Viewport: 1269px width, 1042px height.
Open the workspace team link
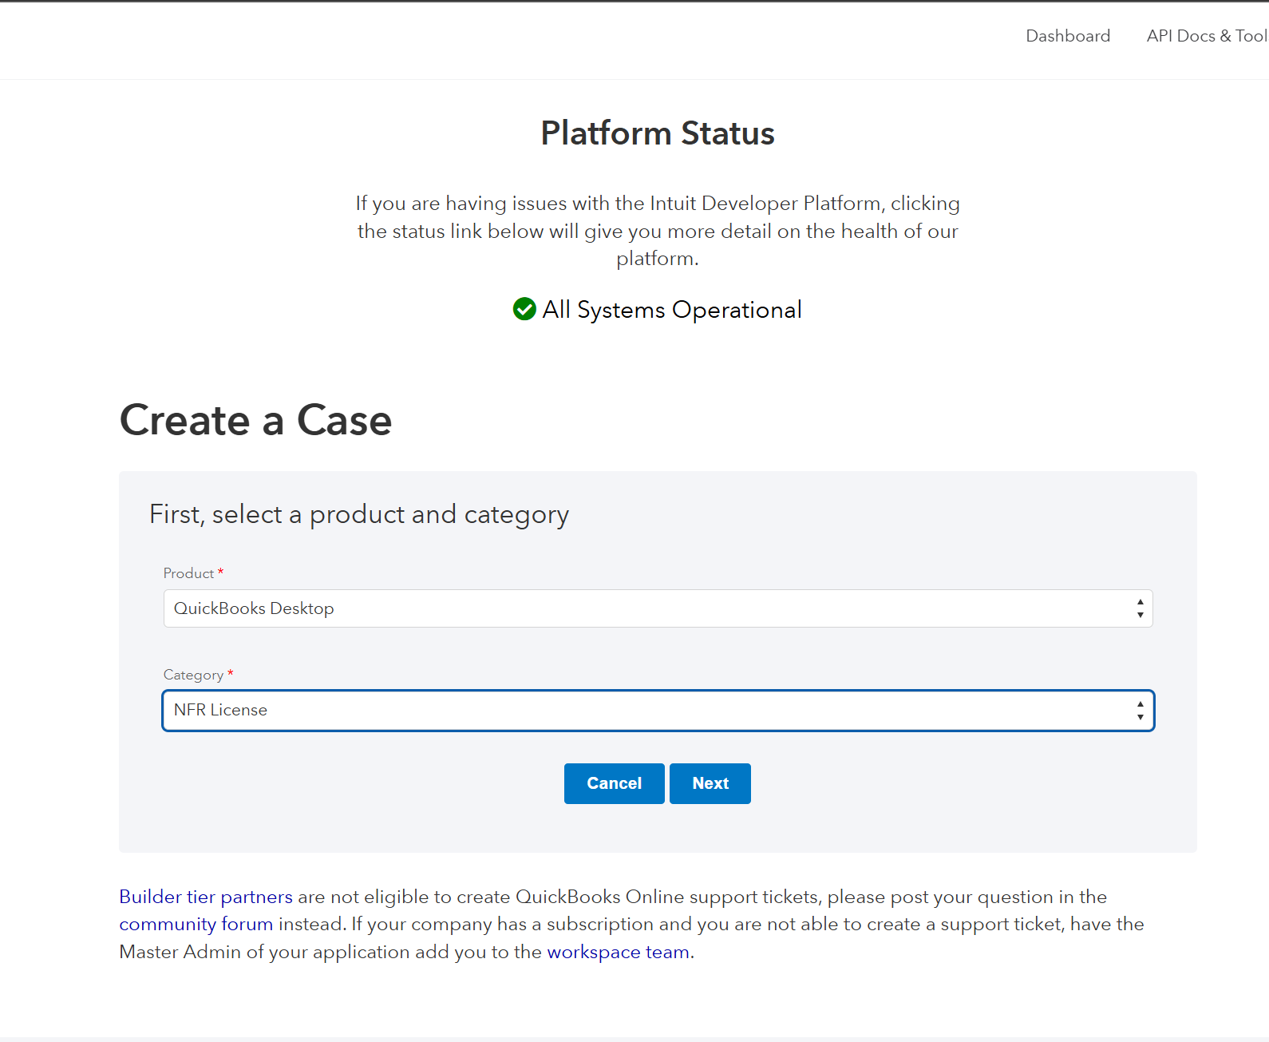click(x=619, y=952)
